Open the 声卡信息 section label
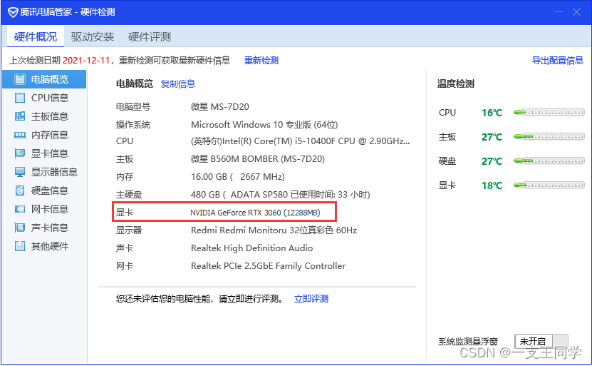This screenshot has height=366, width=592. (50, 228)
